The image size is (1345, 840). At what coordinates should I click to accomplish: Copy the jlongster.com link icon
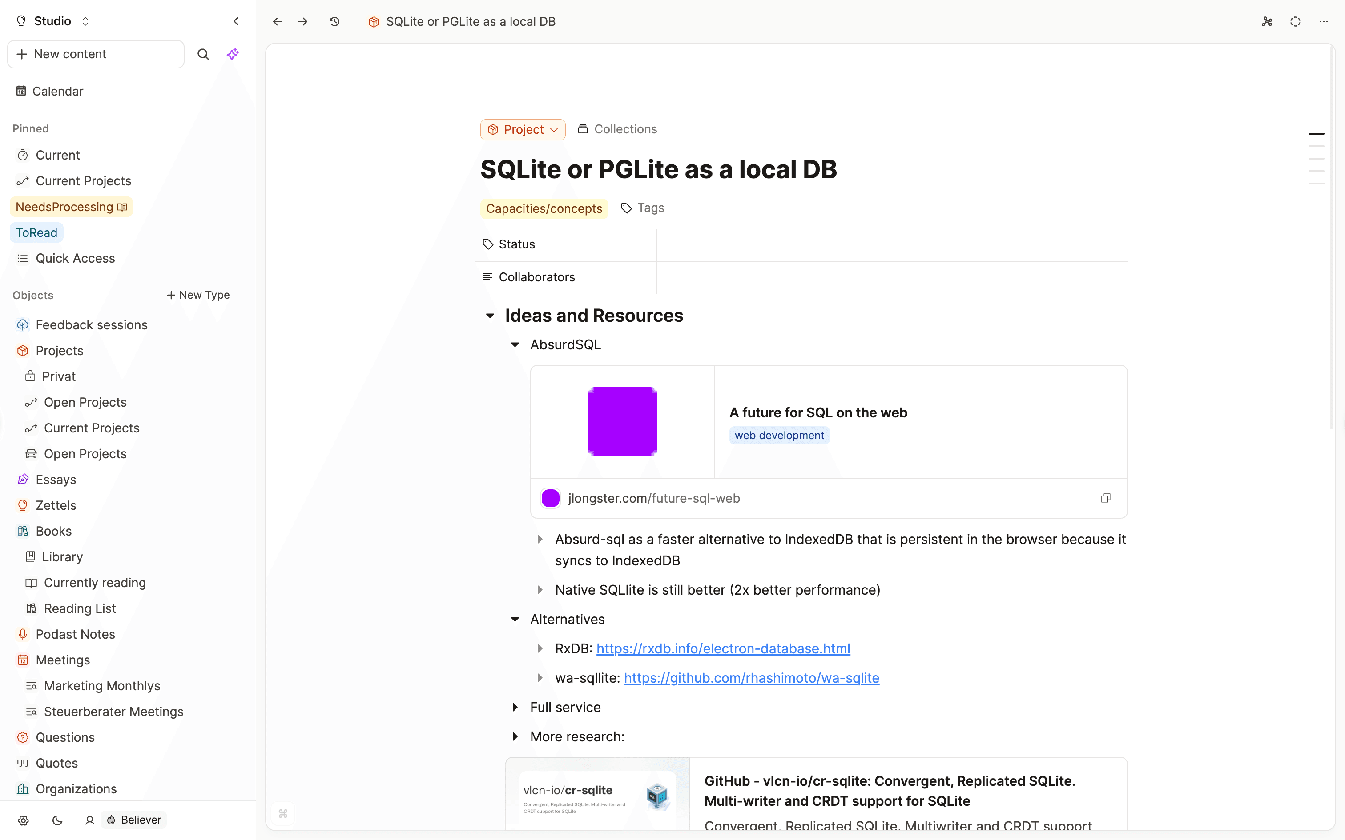pos(1105,498)
